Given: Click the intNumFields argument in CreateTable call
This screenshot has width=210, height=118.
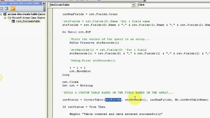Looking at the screenshot, I should pos(160,100).
